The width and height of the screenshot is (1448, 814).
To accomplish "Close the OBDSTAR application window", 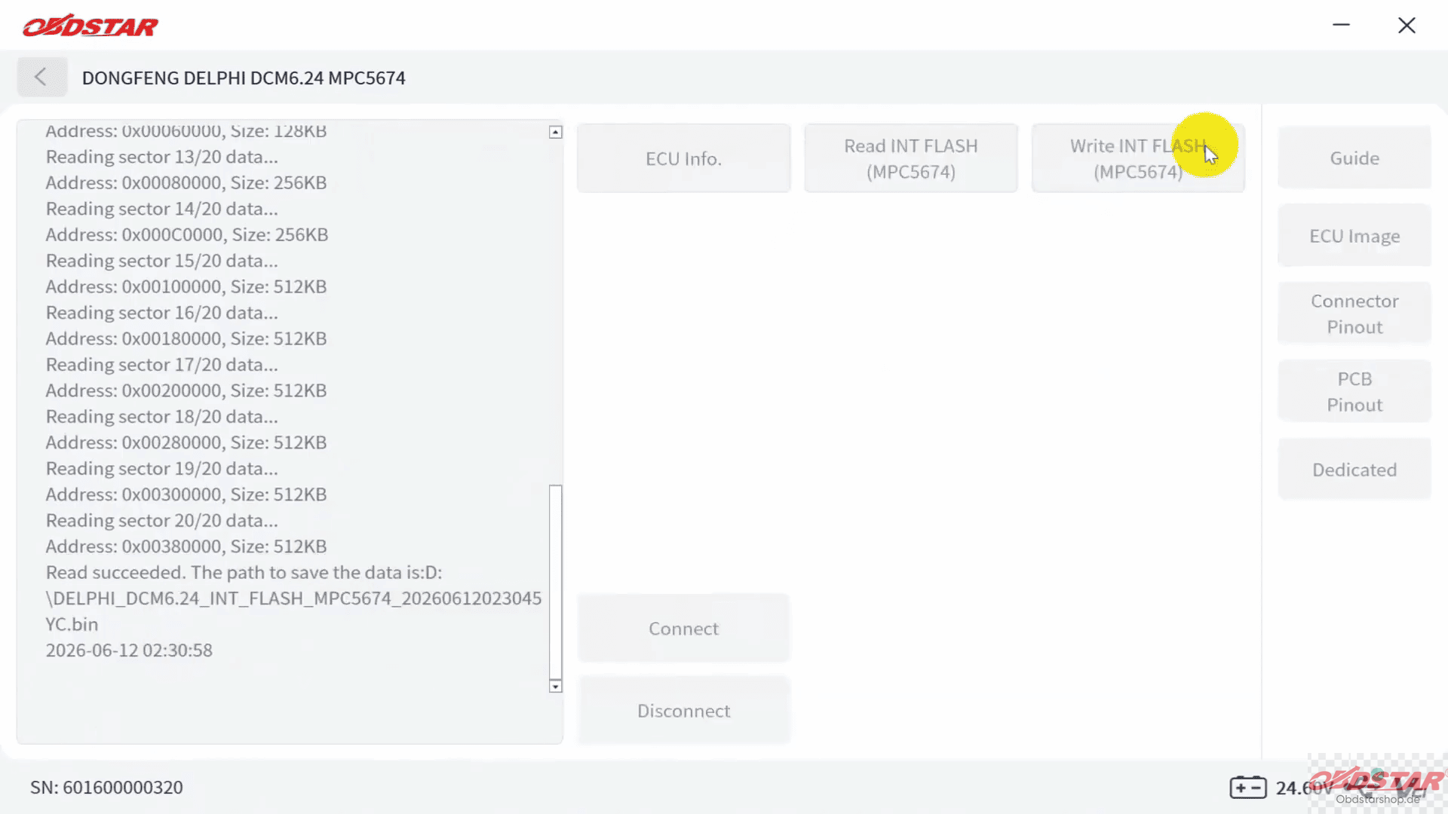I will (1407, 25).
